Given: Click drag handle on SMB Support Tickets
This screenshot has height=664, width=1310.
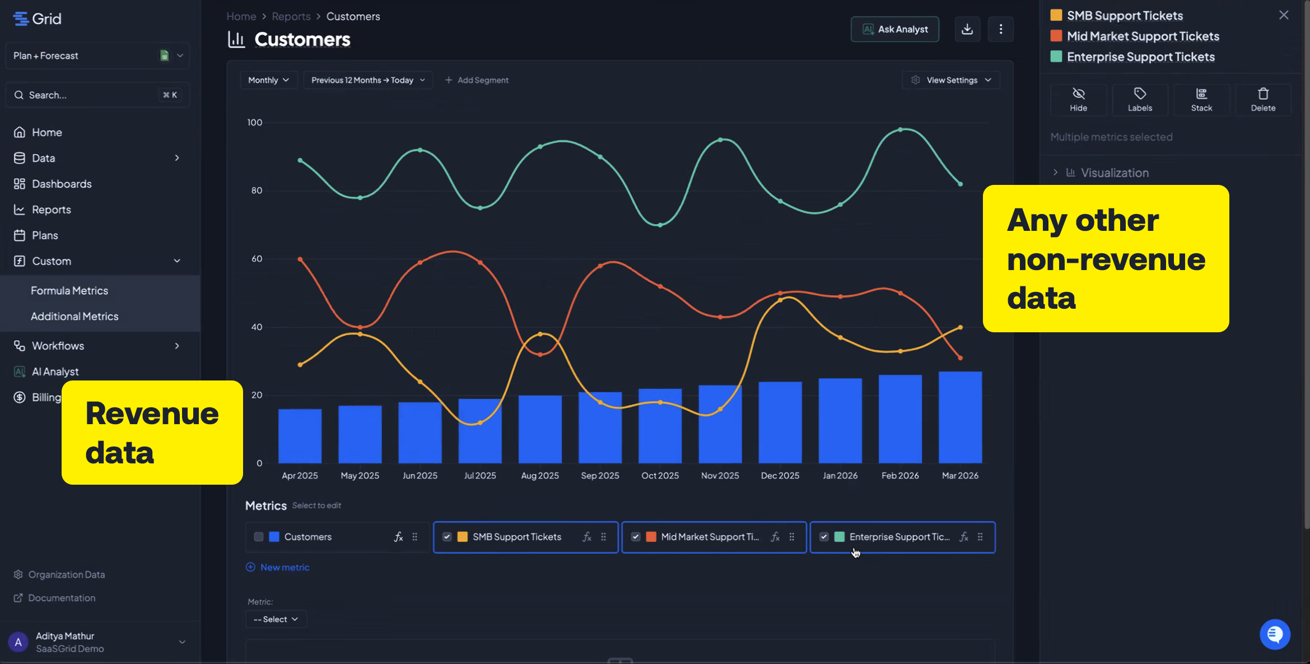Looking at the screenshot, I should coord(603,537).
